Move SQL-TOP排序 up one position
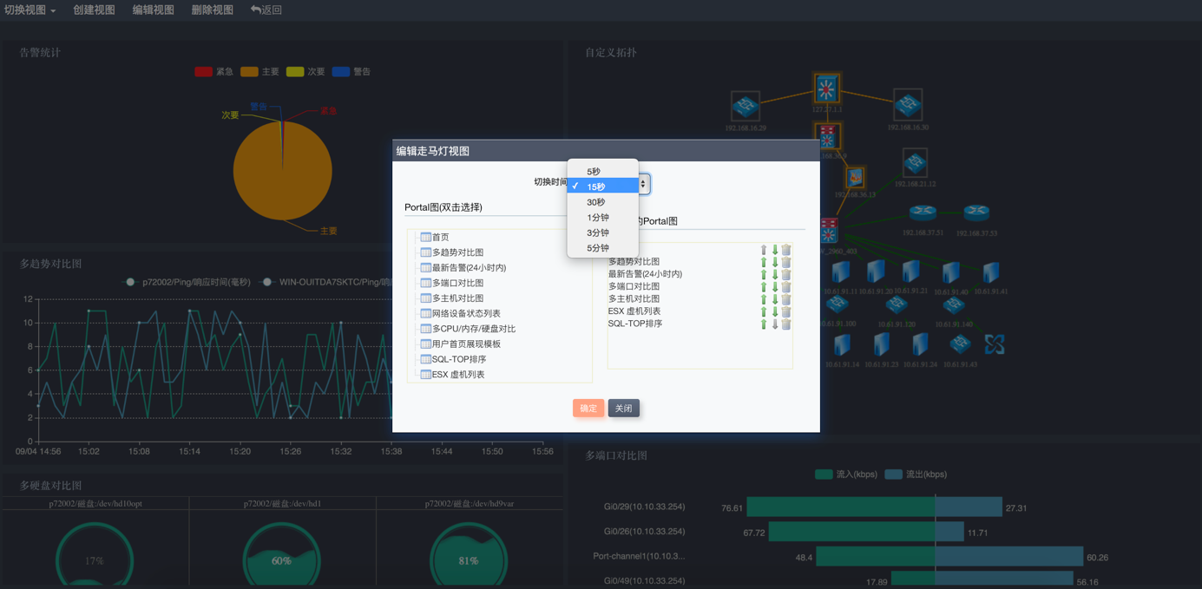This screenshot has height=589, width=1202. 764,324
